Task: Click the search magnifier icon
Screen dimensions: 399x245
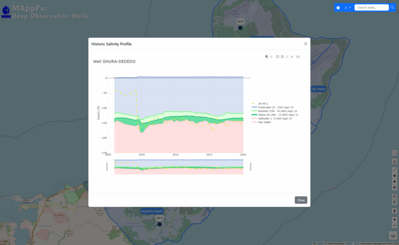Action: pos(392,7)
